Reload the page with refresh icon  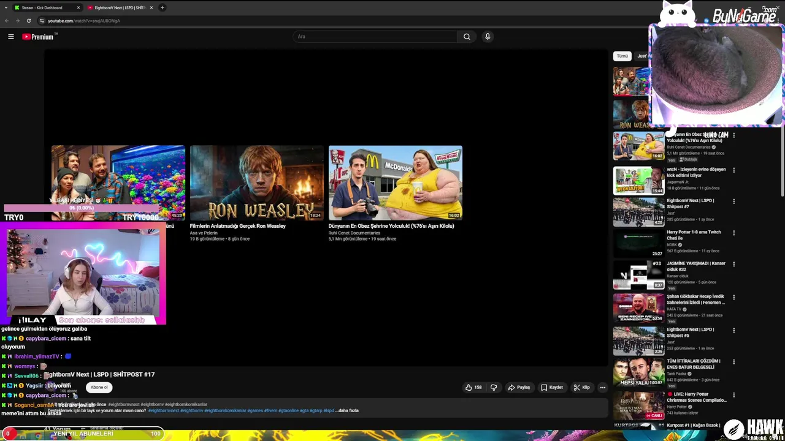(28, 21)
